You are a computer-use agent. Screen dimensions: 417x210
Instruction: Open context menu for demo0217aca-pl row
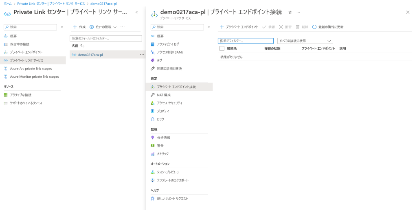142,55
